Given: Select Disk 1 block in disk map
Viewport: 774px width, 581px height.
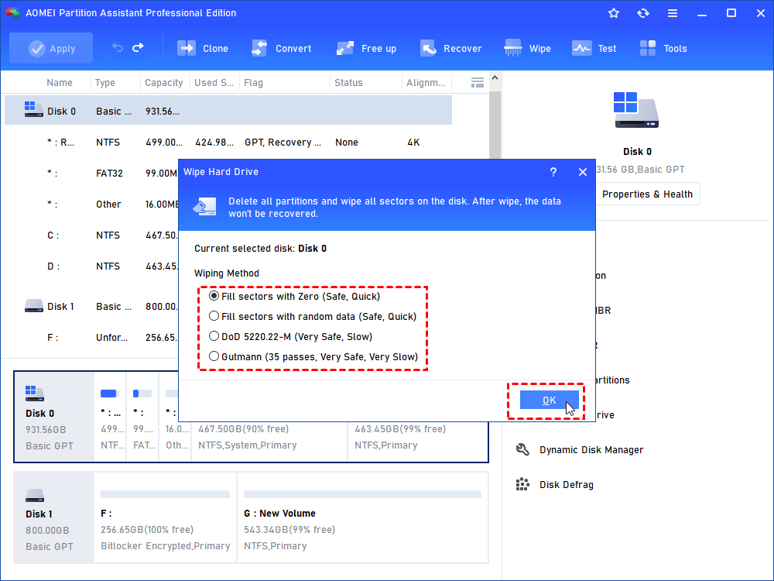Looking at the screenshot, I should (54, 517).
